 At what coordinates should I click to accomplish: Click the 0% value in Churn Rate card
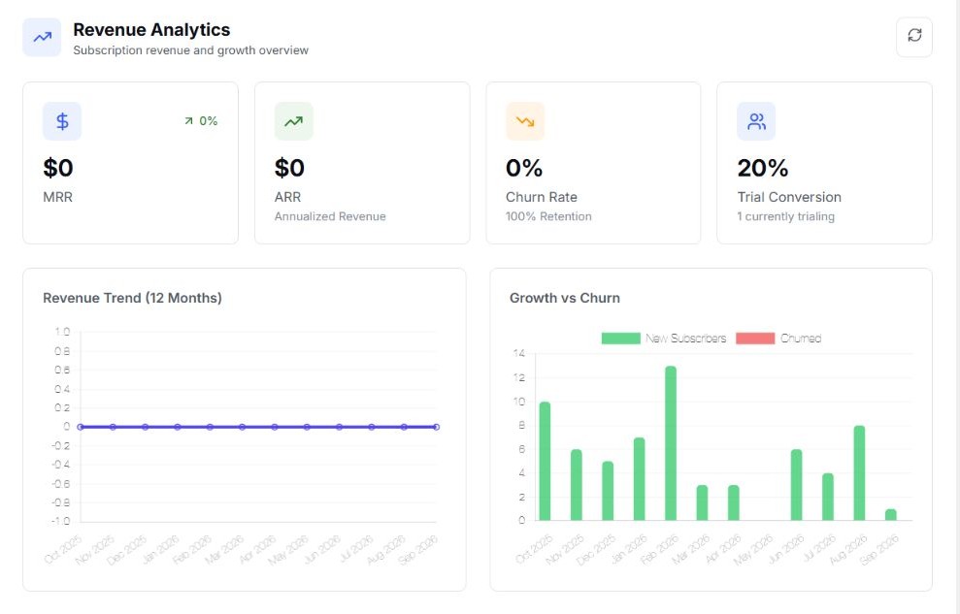[x=524, y=168]
